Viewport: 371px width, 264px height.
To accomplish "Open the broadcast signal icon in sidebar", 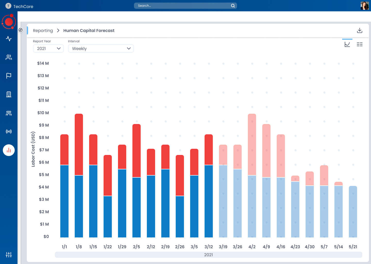I will 9,131.
